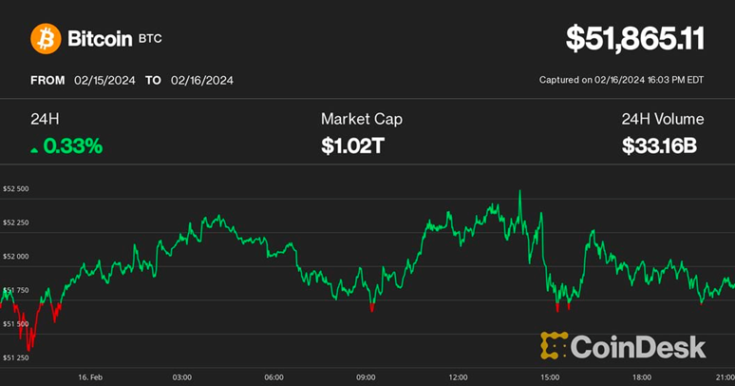The width and height of the screenshot is (735, 386).
Task: Click the 09:00 x-axis time marker
Action: 366,376
